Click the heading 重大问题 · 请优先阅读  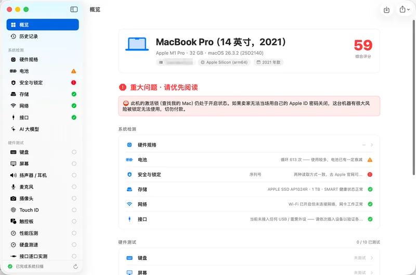[x=164, y=87]
